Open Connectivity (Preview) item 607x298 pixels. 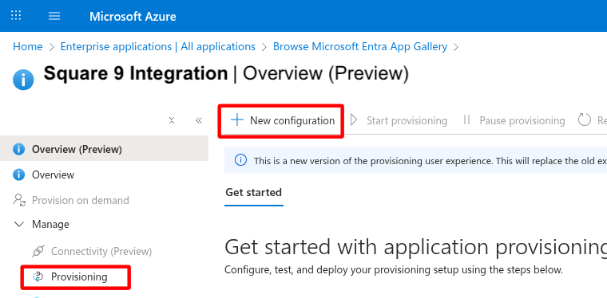tap(101, 251)
